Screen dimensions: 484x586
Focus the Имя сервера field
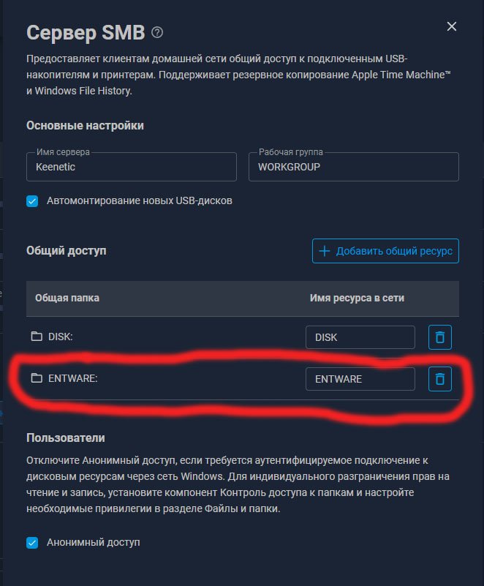[132, 167]
